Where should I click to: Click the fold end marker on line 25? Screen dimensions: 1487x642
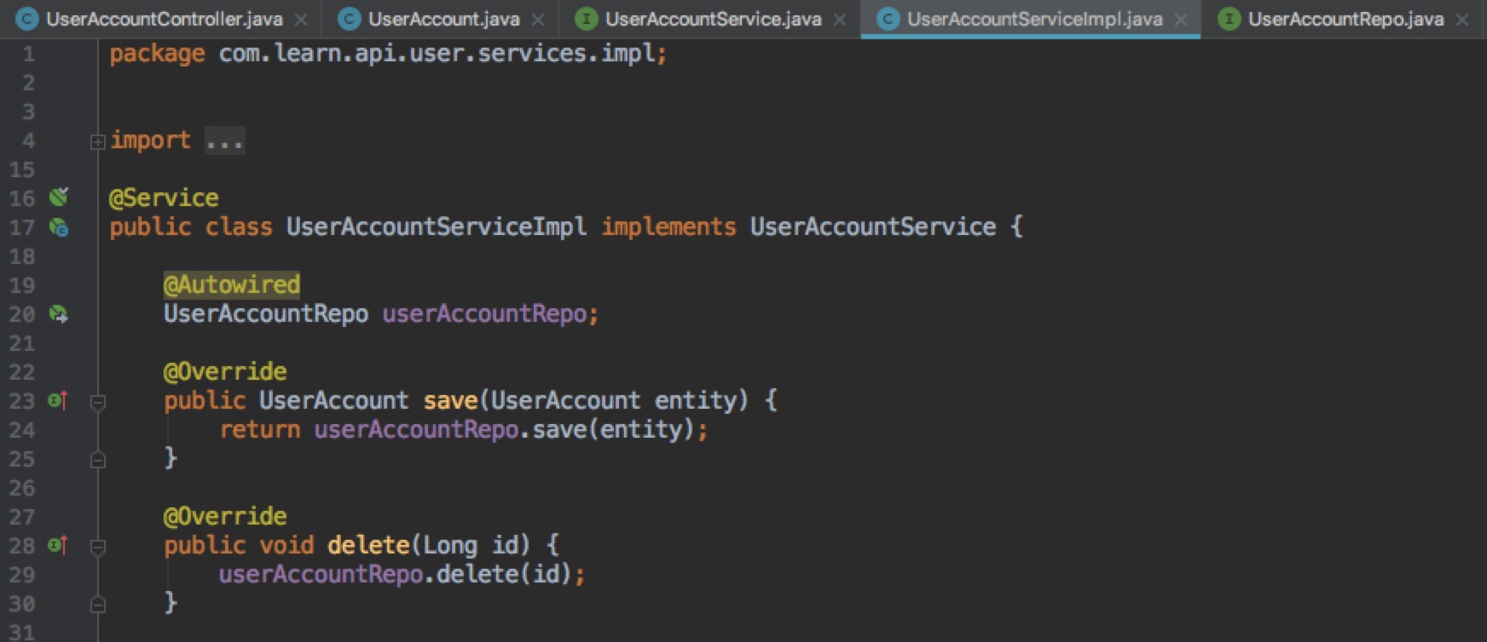97,459
